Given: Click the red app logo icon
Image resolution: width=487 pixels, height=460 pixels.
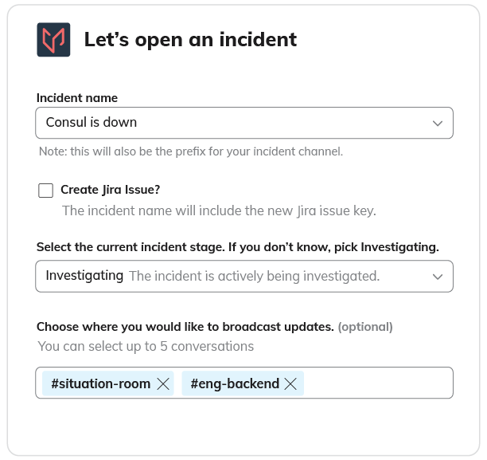Looking at the screenshot, I should pos(53,40).
